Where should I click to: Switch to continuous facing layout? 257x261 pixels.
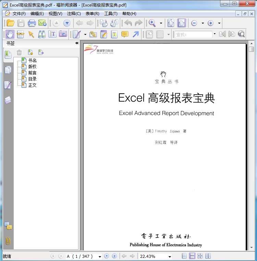click(x=200, y=256)
